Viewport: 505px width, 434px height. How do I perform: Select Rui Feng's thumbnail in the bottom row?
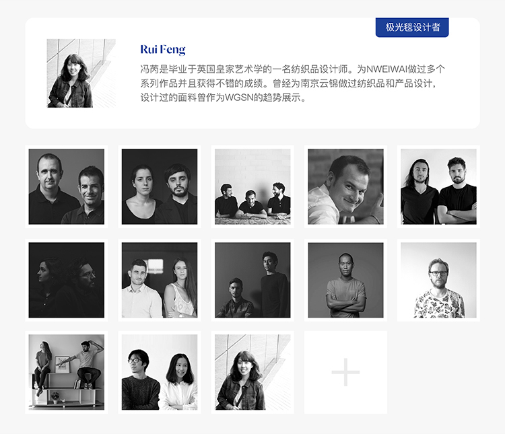(252, 372)
